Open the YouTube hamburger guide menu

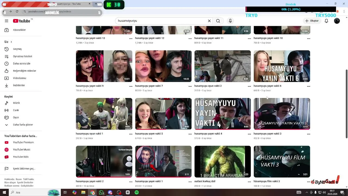click(7, 21)
